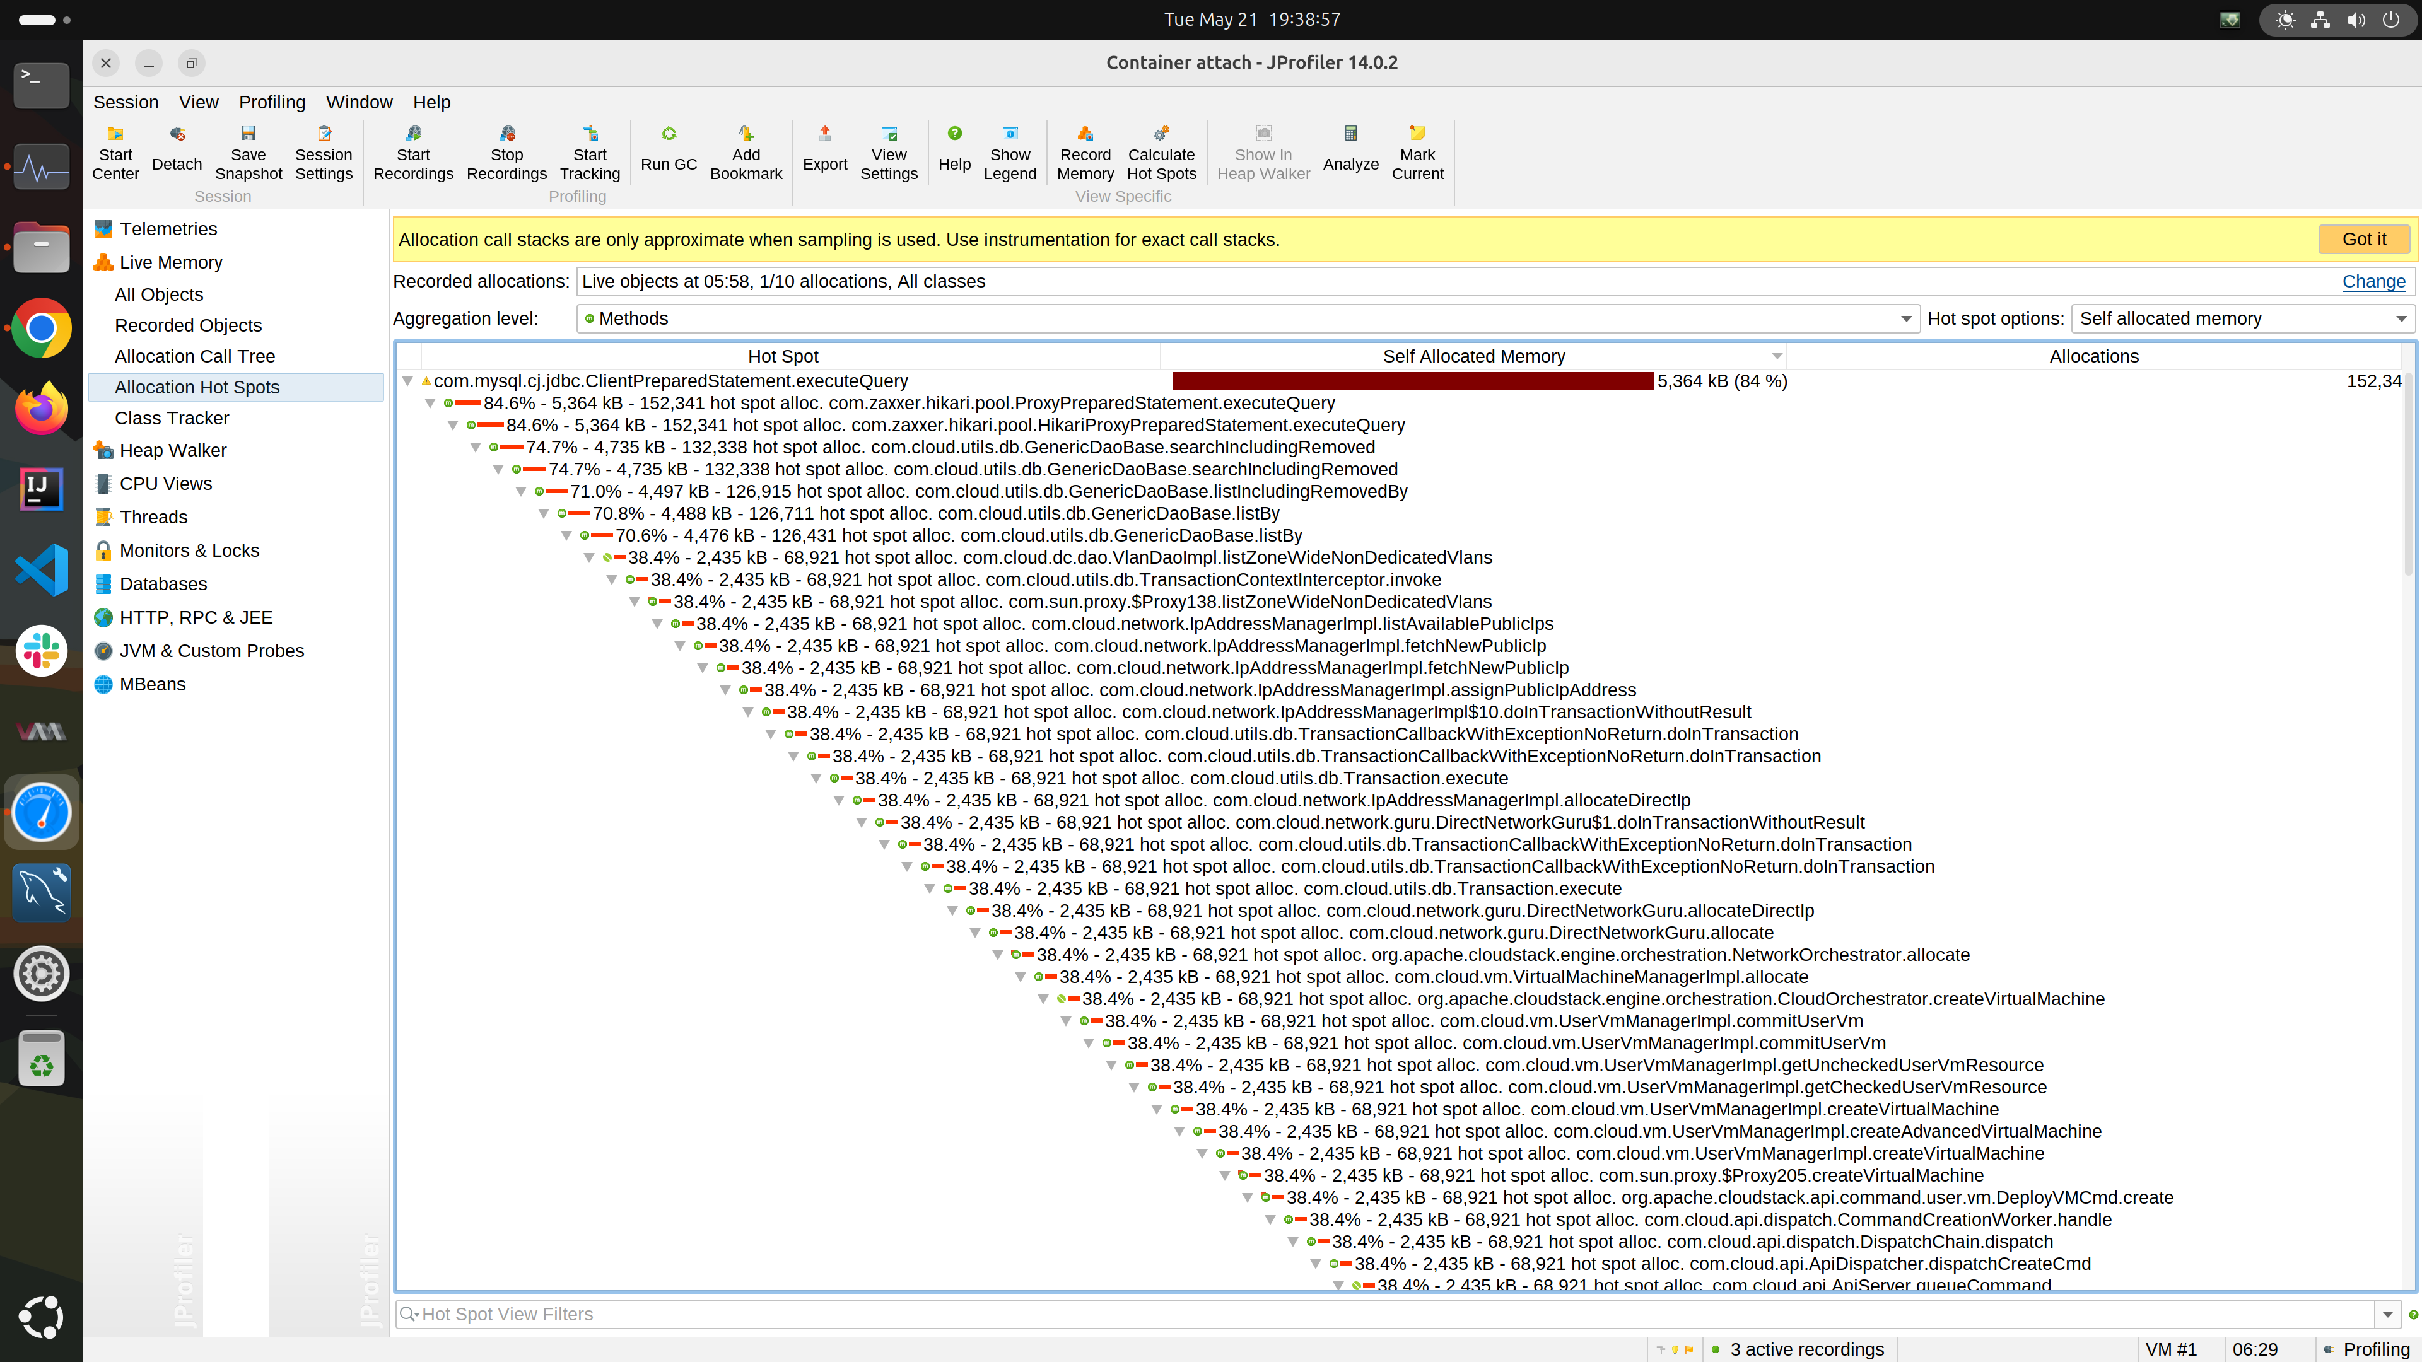Open the Hot spot options dropdown
This screenshot has width=2422, height=1362.
tap(2242, 318)
